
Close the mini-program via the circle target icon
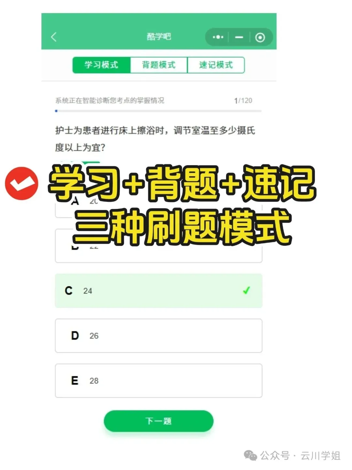(260, 37)
